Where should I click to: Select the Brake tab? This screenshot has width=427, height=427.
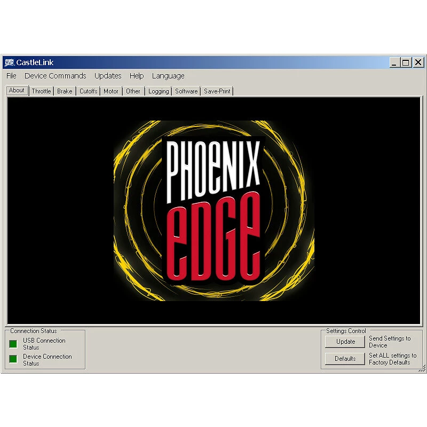click(65, 91)
